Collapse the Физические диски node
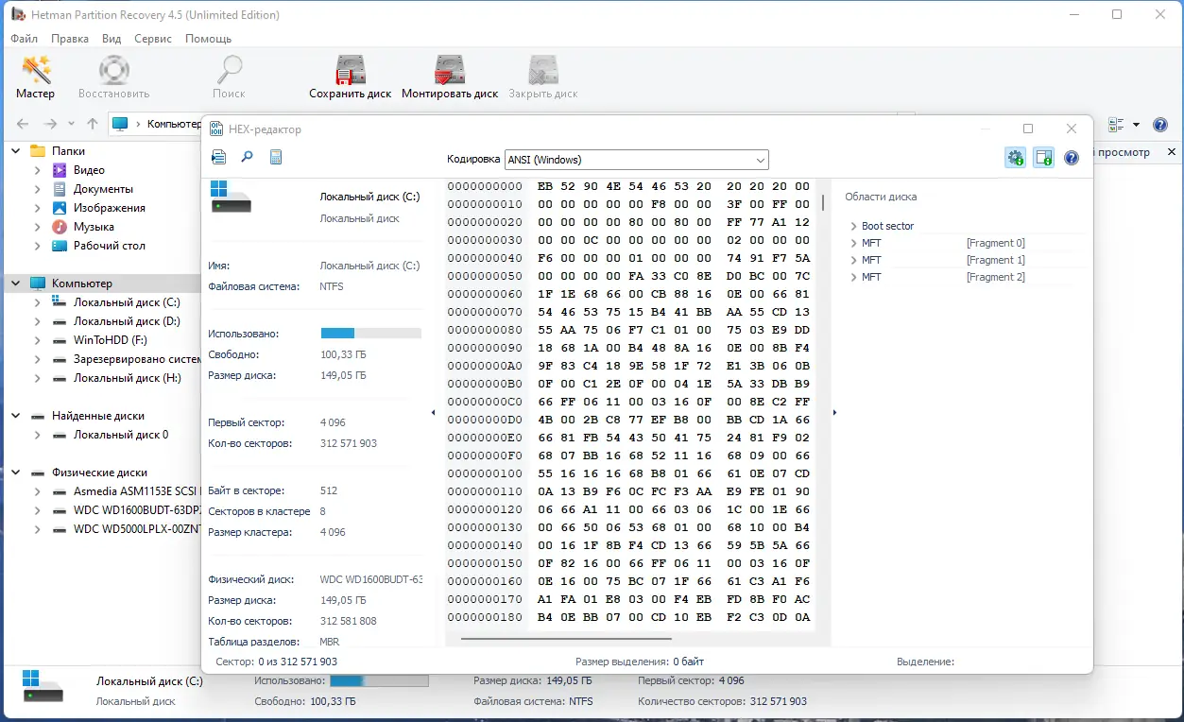This screenshot has height=722, width=1184. click(16, 473)
